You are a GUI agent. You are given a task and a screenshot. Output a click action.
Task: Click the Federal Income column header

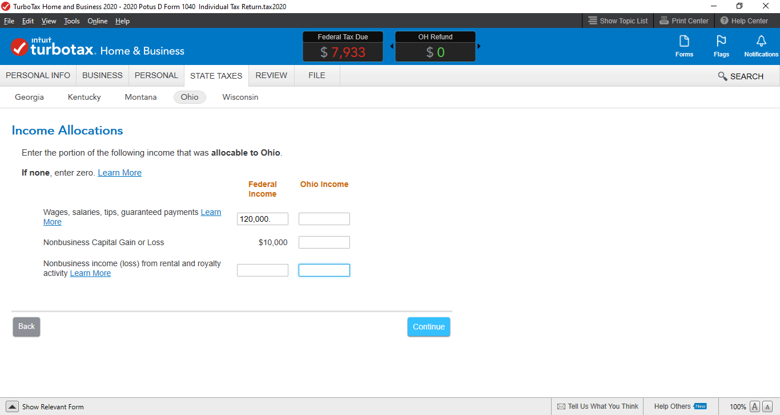tap(263, 189)
